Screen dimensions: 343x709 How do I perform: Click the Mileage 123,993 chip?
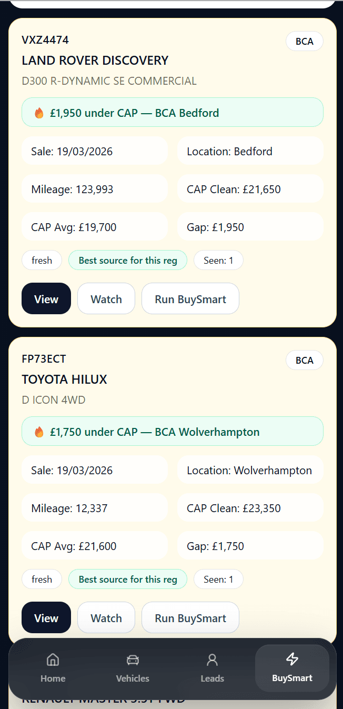coord(95,188)
